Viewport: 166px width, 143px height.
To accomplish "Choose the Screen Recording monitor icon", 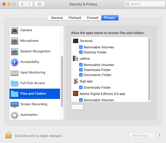I will 15,104.
